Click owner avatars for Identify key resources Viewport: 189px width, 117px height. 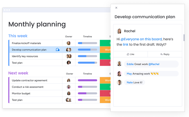click(x=69, y=56)
